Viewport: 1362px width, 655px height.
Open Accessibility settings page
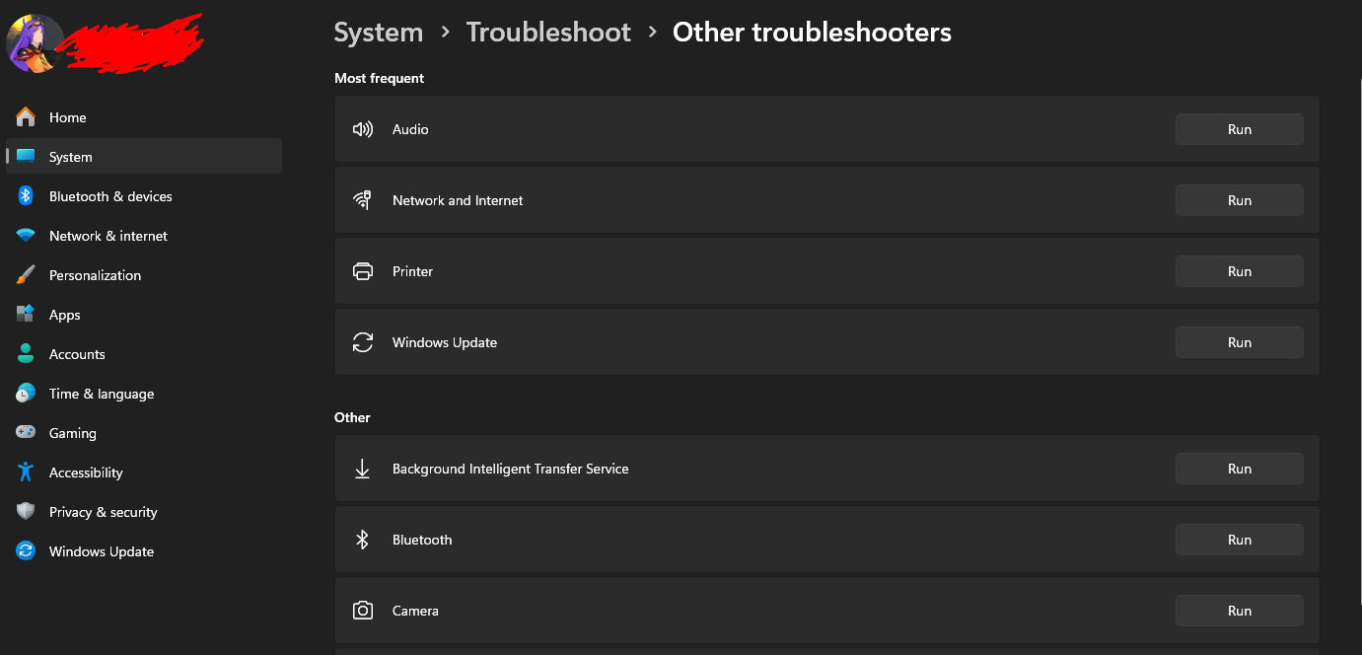coord(144,473)
